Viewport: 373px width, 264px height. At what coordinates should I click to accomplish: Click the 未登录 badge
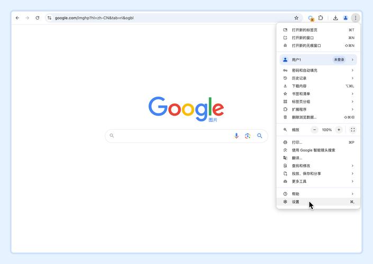point(339,60)
